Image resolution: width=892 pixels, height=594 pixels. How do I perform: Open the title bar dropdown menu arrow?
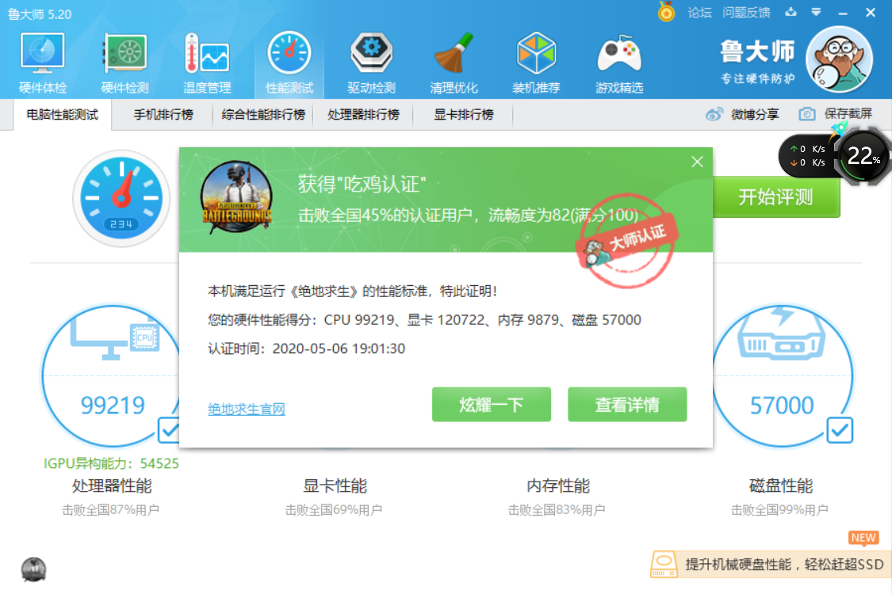point(817,12)
